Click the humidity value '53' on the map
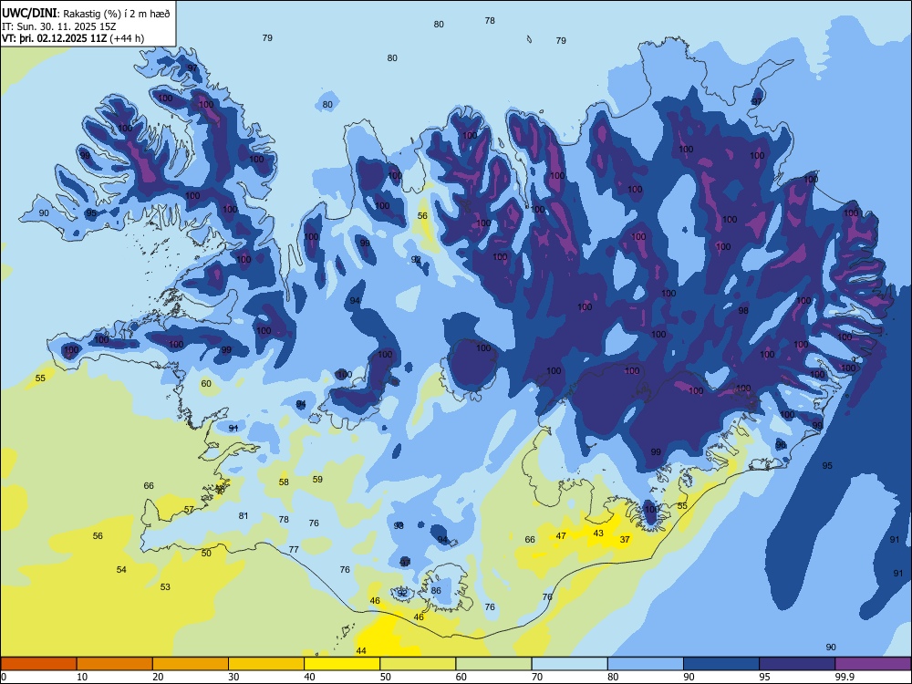 pos(165,586)
